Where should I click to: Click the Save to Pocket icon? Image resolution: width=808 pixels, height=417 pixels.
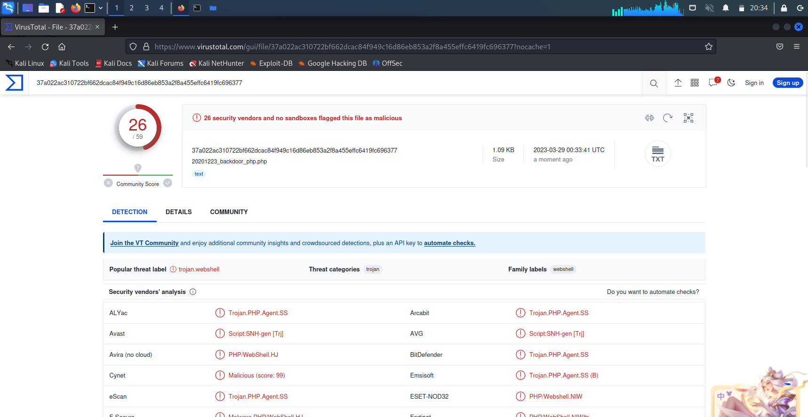click(x=780, y=46)
